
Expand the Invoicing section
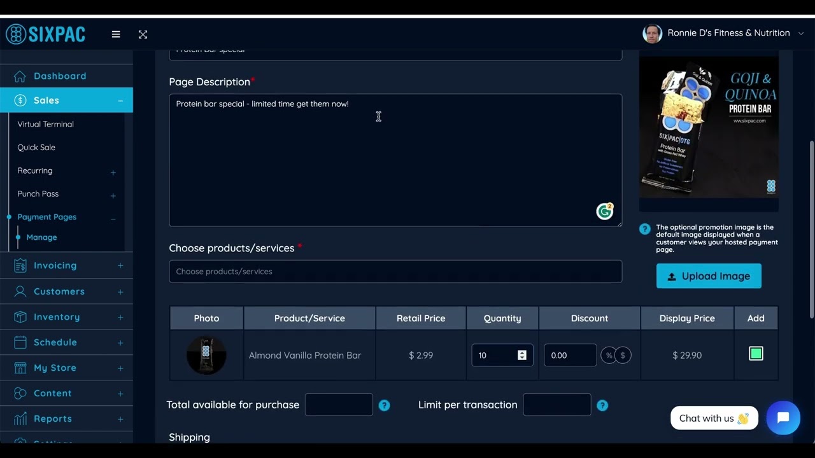(120, 266)
